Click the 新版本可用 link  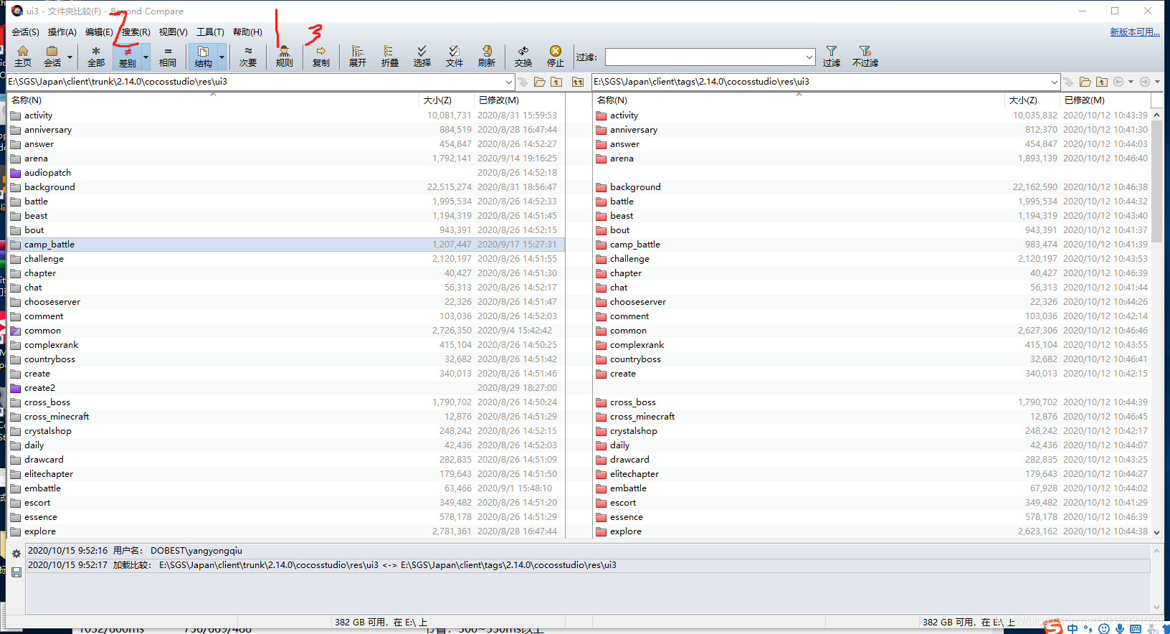(x=1135, y=32)
